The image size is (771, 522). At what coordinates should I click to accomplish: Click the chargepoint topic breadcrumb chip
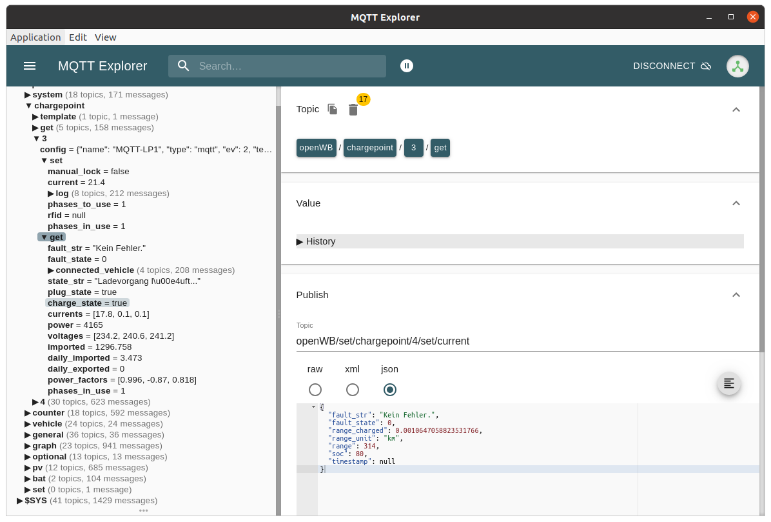[x=369, y=148]
